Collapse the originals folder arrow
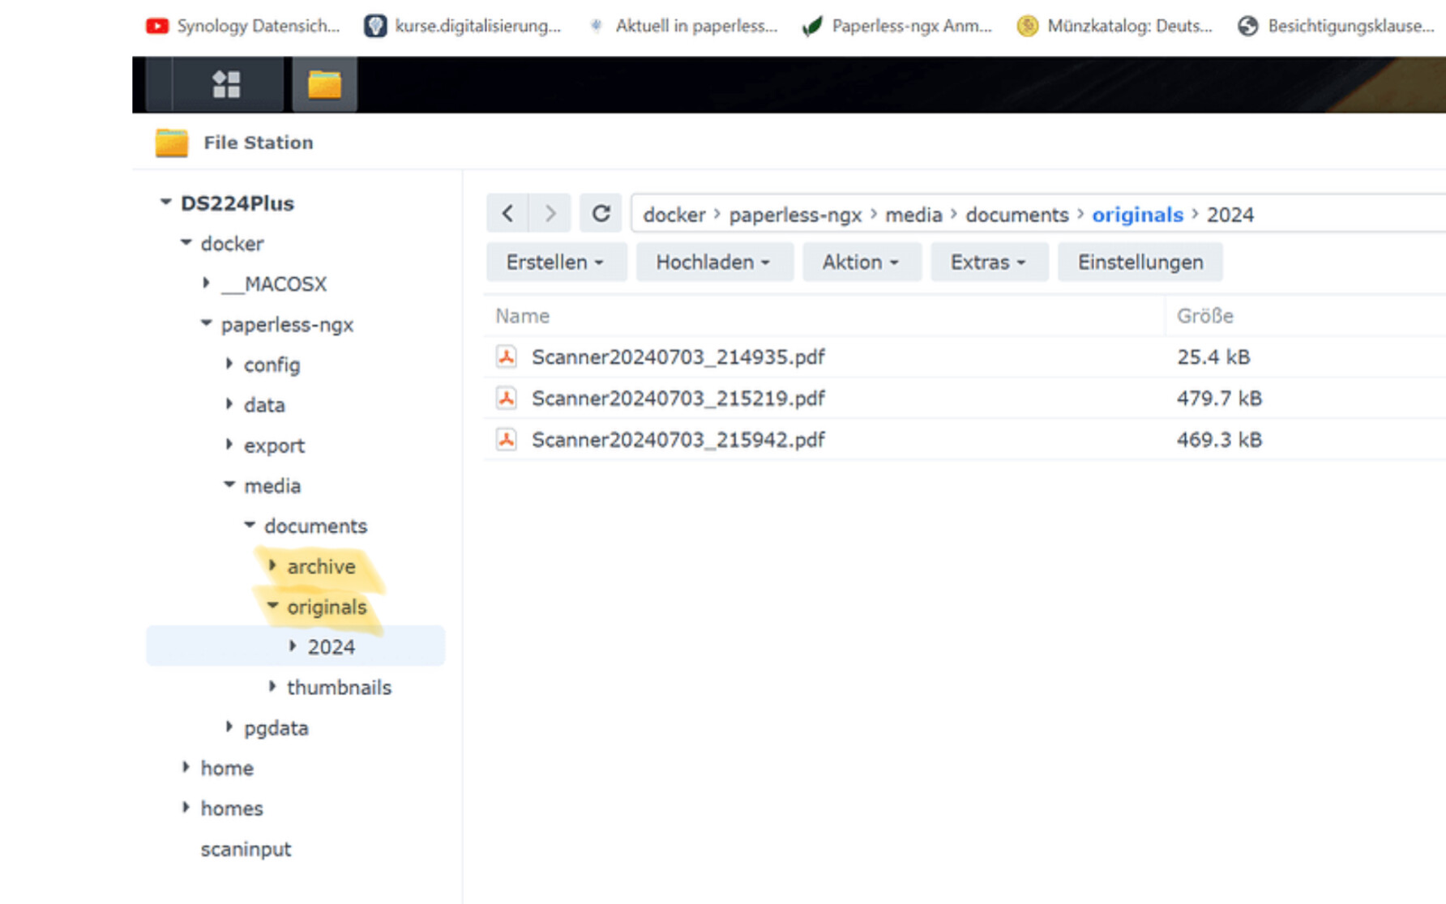The width and height of the screenshot is (1446, 904). pos(272,605)
